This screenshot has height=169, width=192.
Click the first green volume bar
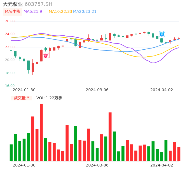(x=11, y=153)
